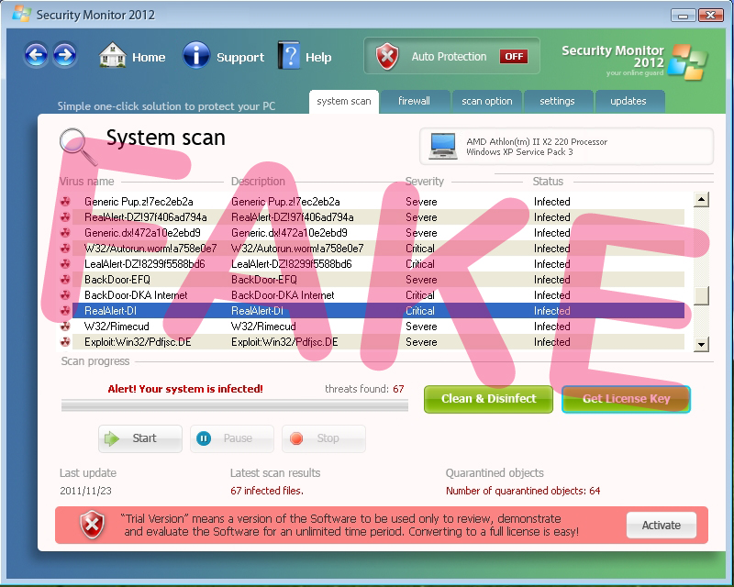Screen dimensions: 734x587
Task: Click the 'Alert! Your system is infected!' message
Action: point(185,389)
